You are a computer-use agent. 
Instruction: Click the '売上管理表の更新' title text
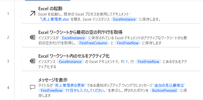(x=70, y=85)
